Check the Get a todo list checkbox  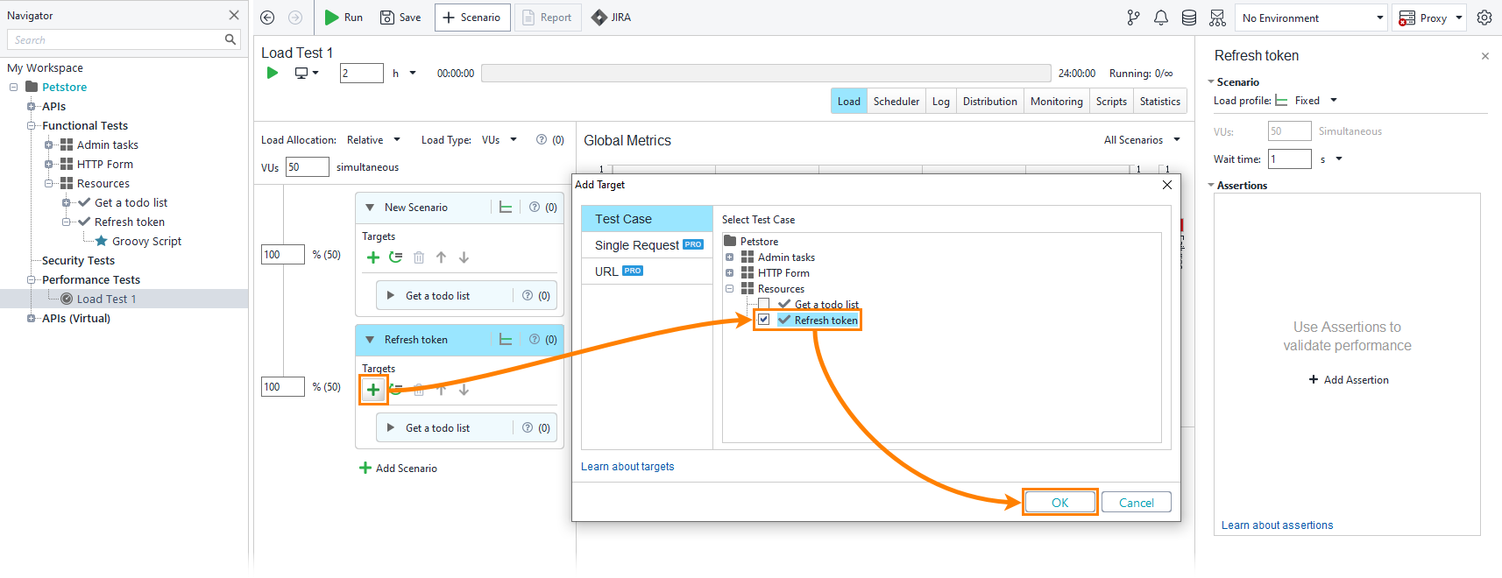(x=764, y=304)
